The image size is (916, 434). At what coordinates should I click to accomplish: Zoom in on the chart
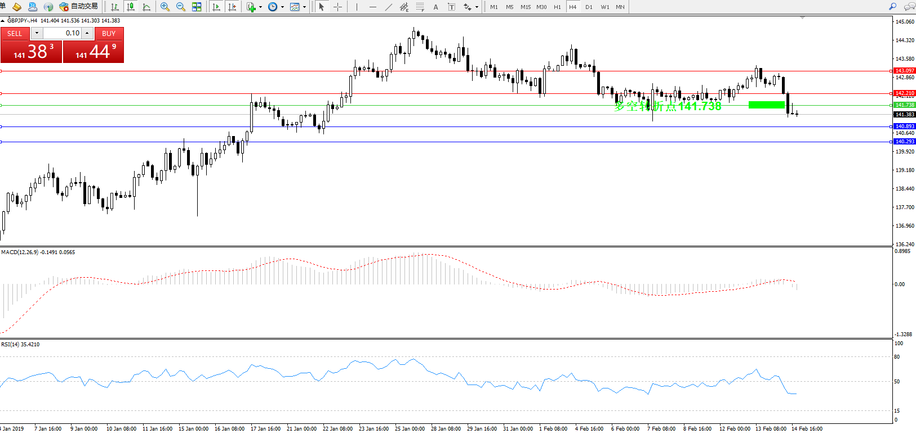(165, 7)
